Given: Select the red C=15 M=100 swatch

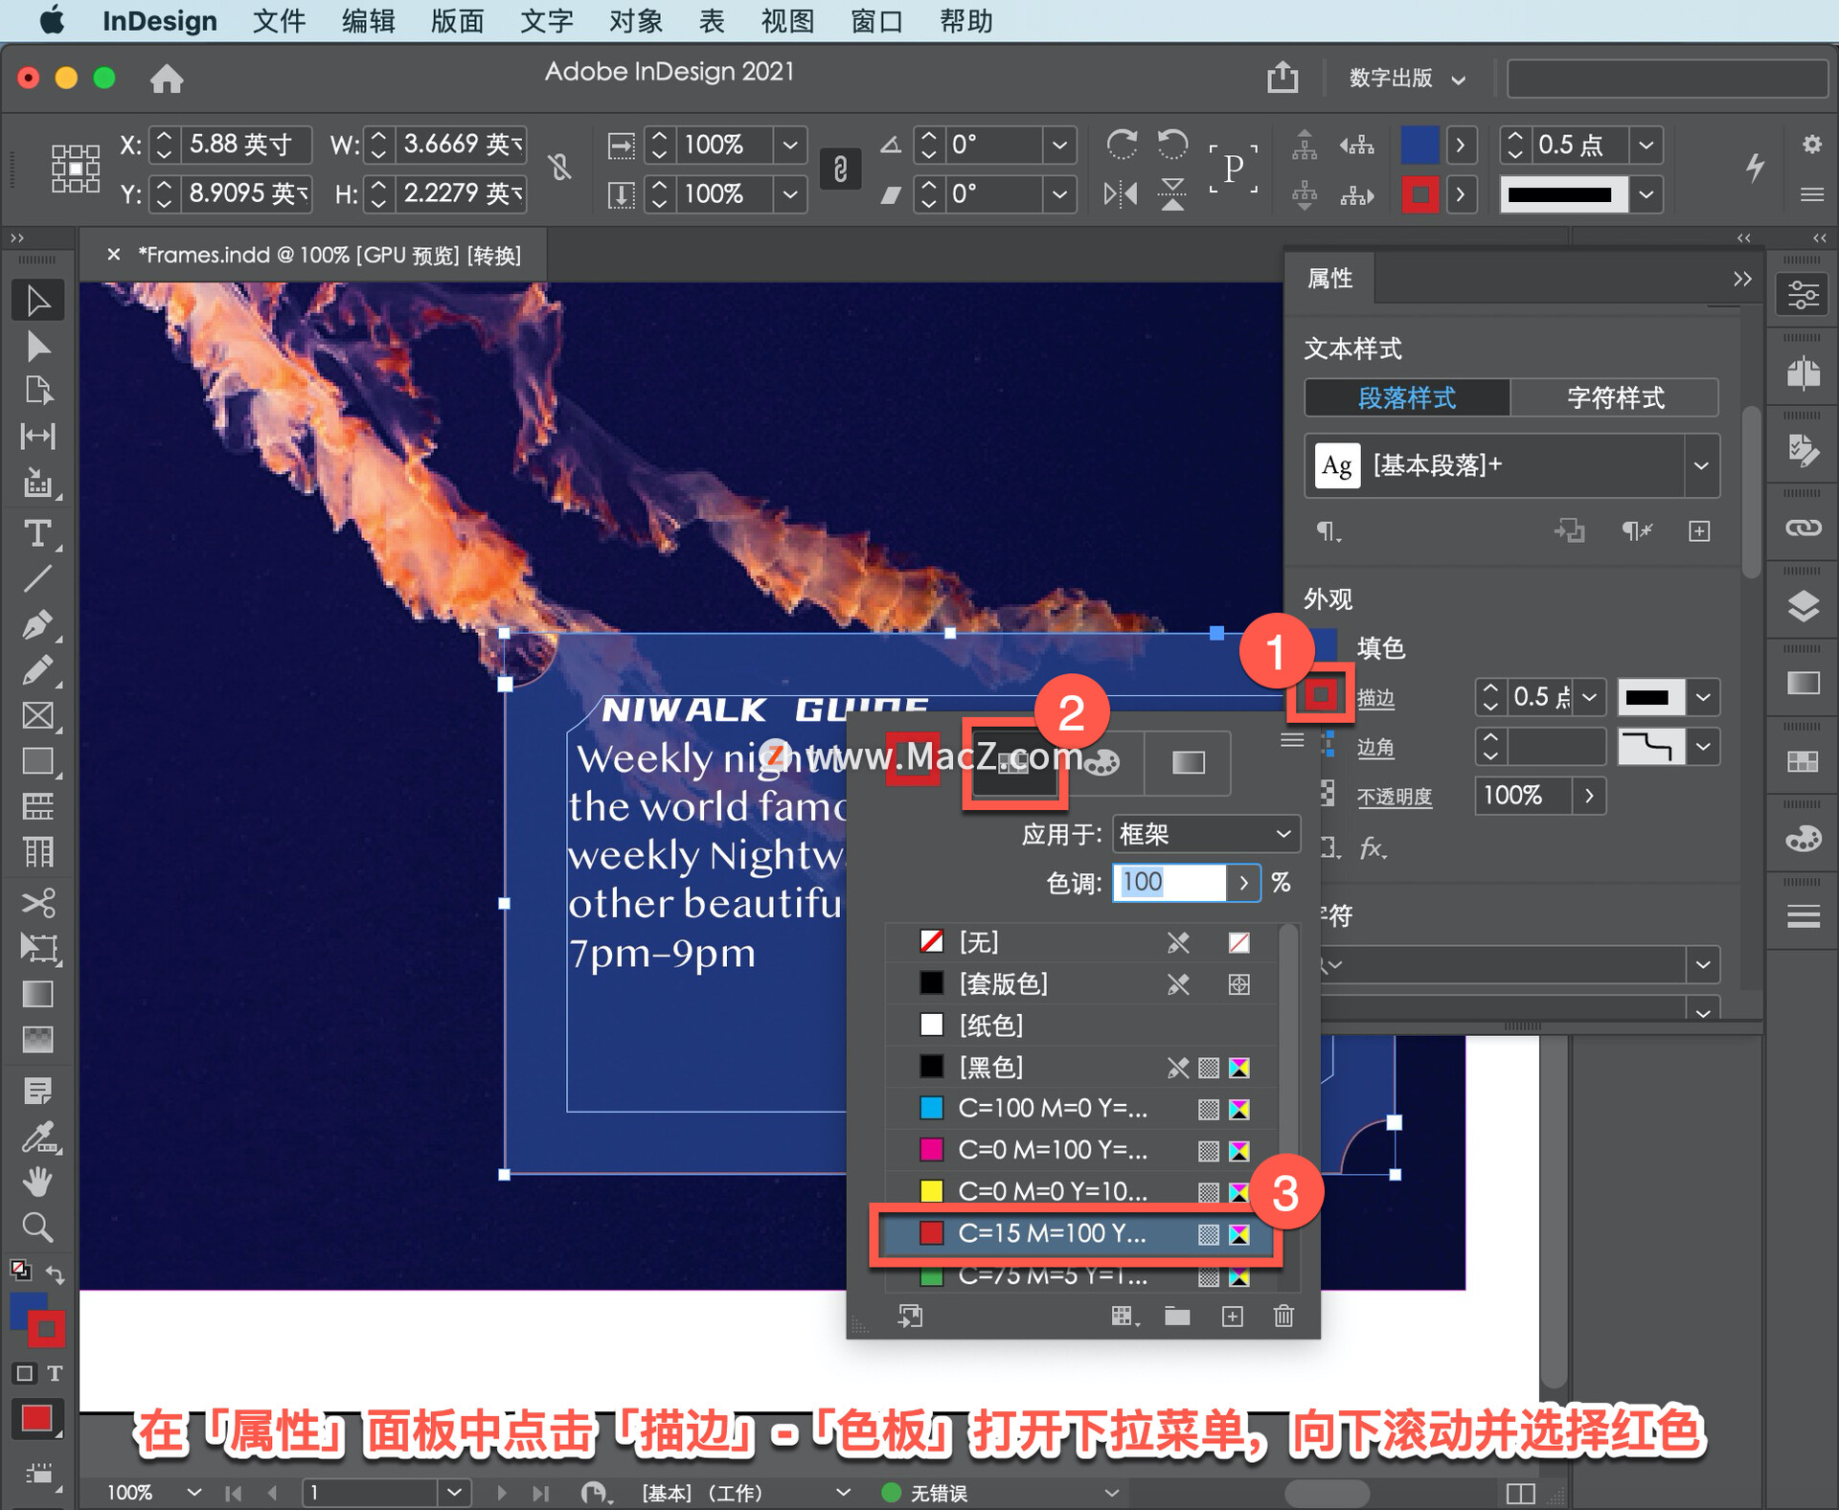Looking at the screenshot, I should 1079,1233.
